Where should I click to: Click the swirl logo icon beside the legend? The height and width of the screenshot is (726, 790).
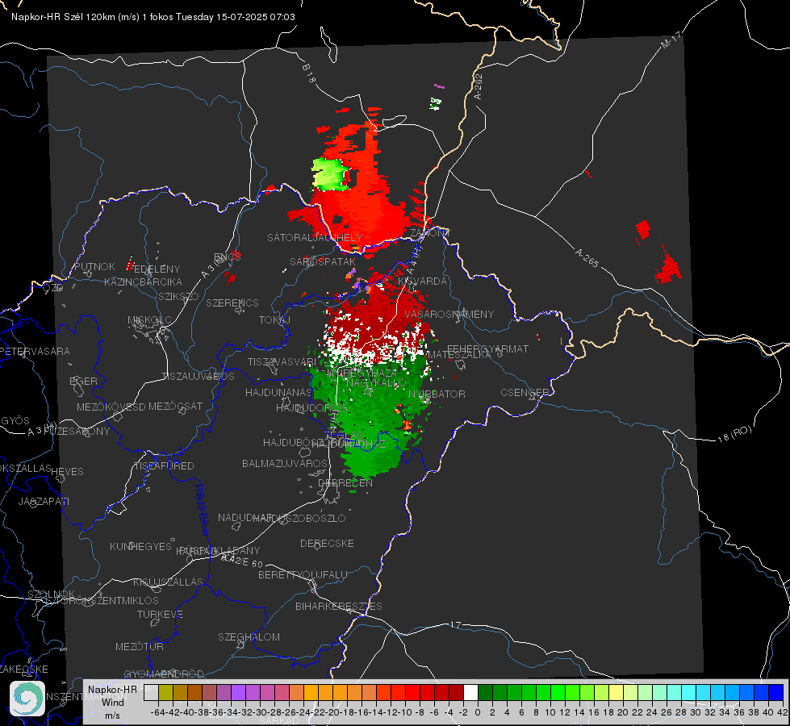tap(27, 699)
